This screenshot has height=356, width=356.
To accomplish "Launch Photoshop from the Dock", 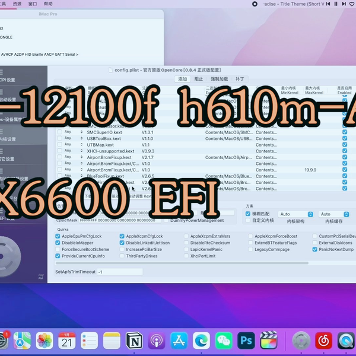I will tap(246, 341).
